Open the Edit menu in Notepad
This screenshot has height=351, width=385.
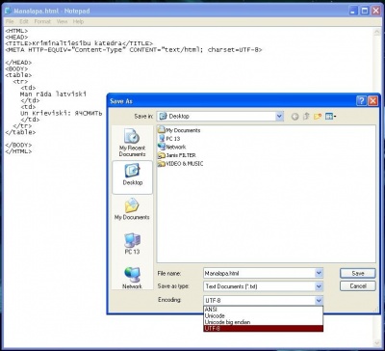point(24,21)
